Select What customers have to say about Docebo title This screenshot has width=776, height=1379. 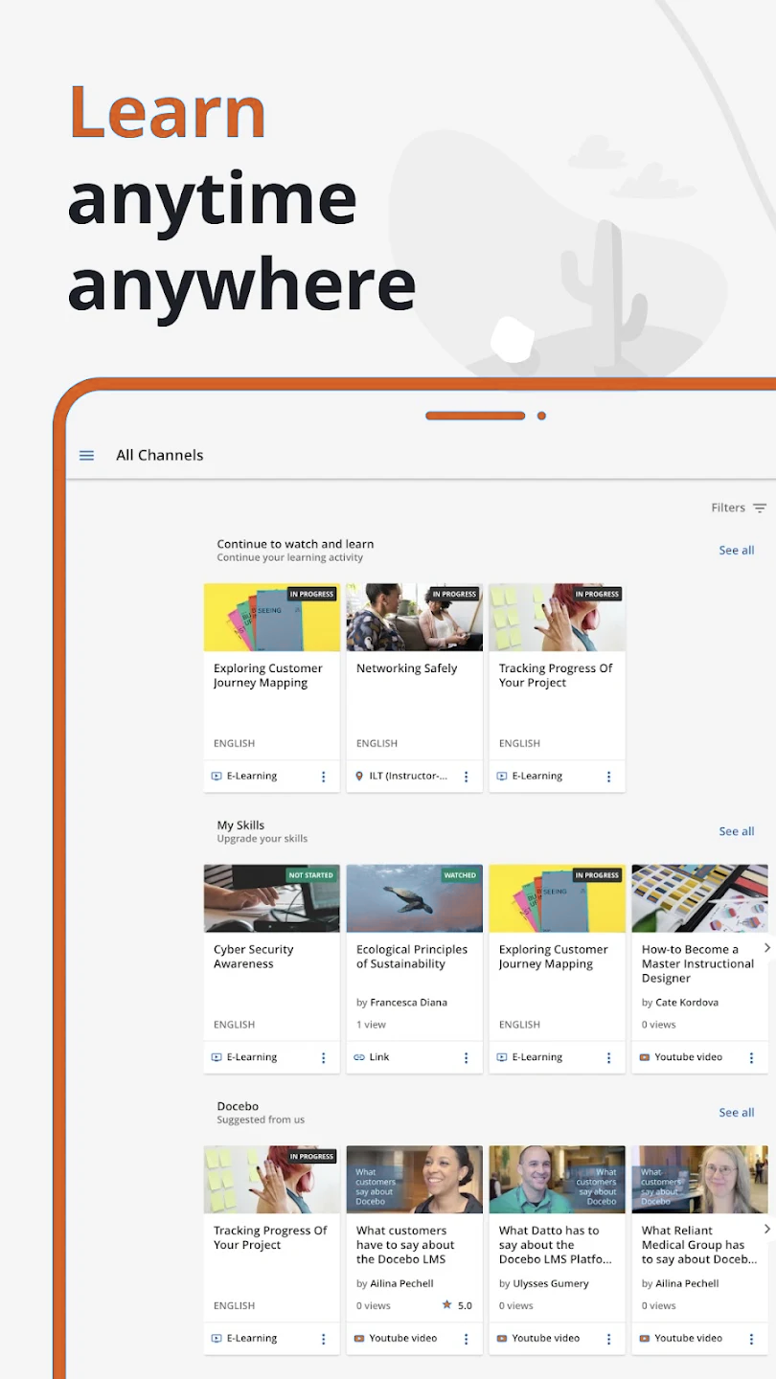pyautogui.click(x=405, y=1245)
